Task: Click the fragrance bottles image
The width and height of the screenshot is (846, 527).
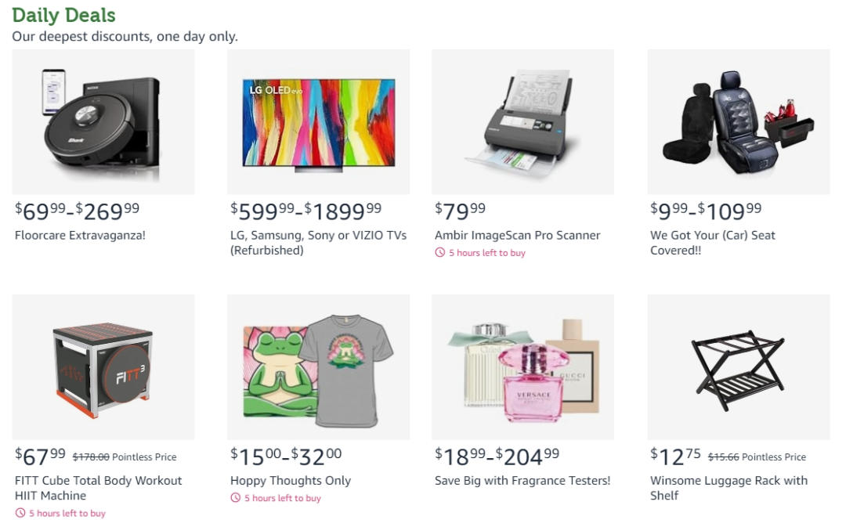Action: (x=522, y=367)
